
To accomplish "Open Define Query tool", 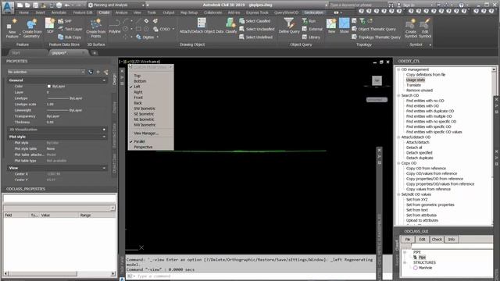I will [x=289, y=26].
